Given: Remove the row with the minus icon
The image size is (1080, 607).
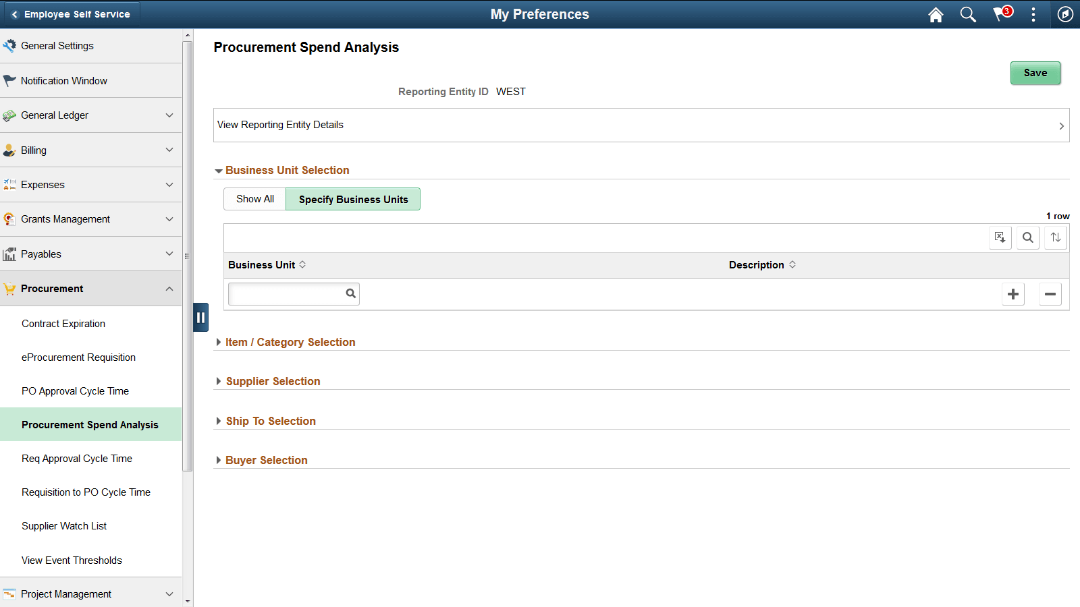Looking at the screenshot, I should click(1050, 293).
